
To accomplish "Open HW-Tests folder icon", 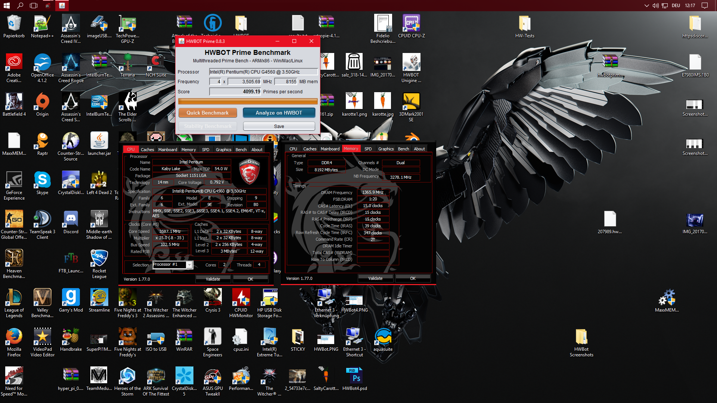I will (525, 26).
